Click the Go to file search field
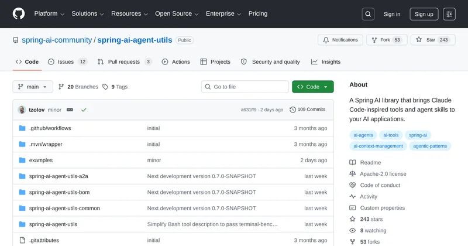This screenshot has width=468, height=246. click(x=245, y=87)
